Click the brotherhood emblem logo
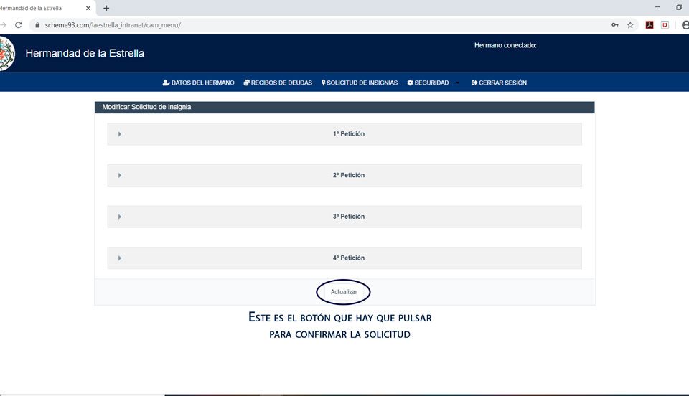Screen dimensions: 689x396 [6, 54]
